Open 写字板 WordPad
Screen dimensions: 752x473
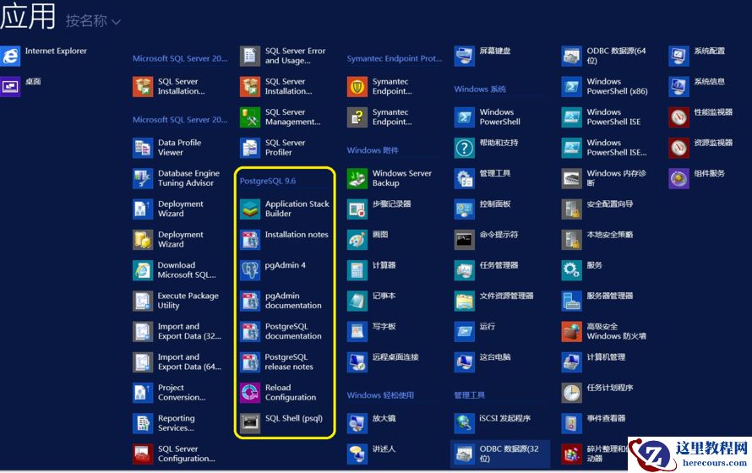372,332
